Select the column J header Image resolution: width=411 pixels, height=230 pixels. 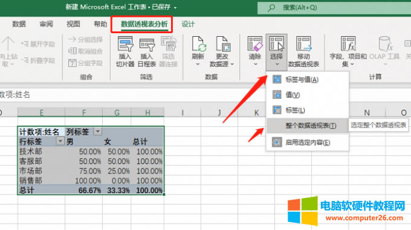(x=219, y=113)
